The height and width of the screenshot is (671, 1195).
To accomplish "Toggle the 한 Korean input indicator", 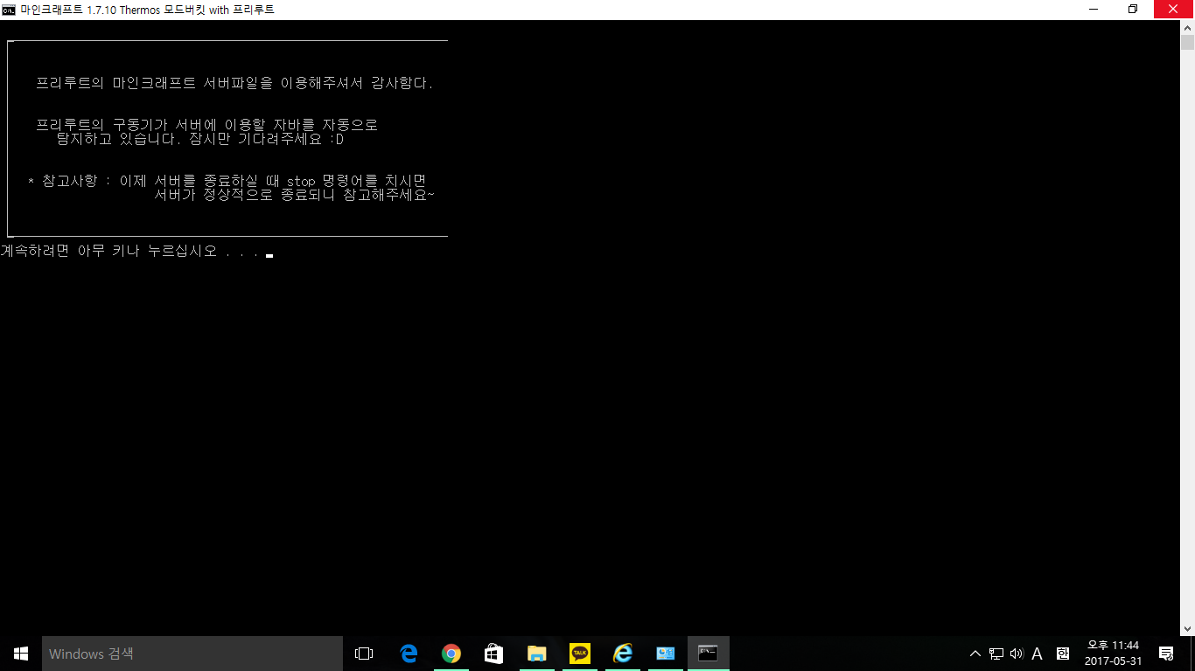I will point(1062,654).
